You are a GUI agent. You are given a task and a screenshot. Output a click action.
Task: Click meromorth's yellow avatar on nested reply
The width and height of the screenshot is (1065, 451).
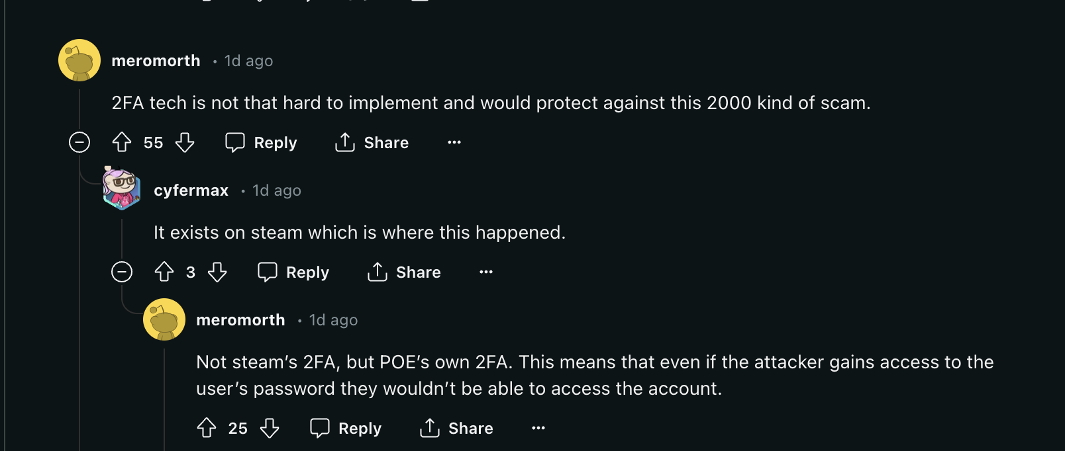[164, 319]
